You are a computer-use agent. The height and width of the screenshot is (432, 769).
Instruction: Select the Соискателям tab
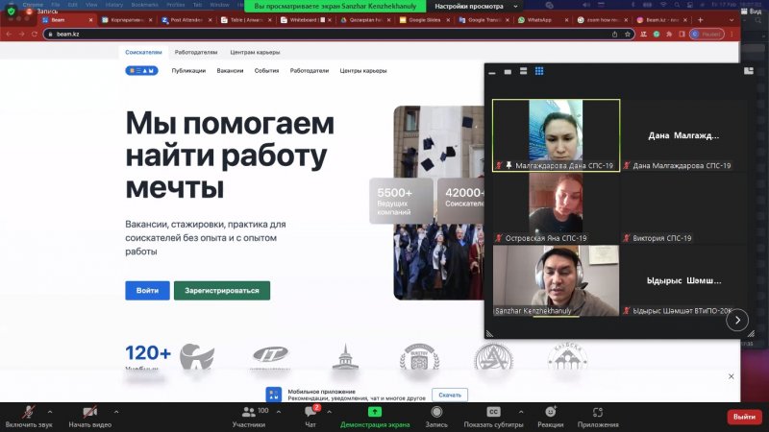pos(143,52)
